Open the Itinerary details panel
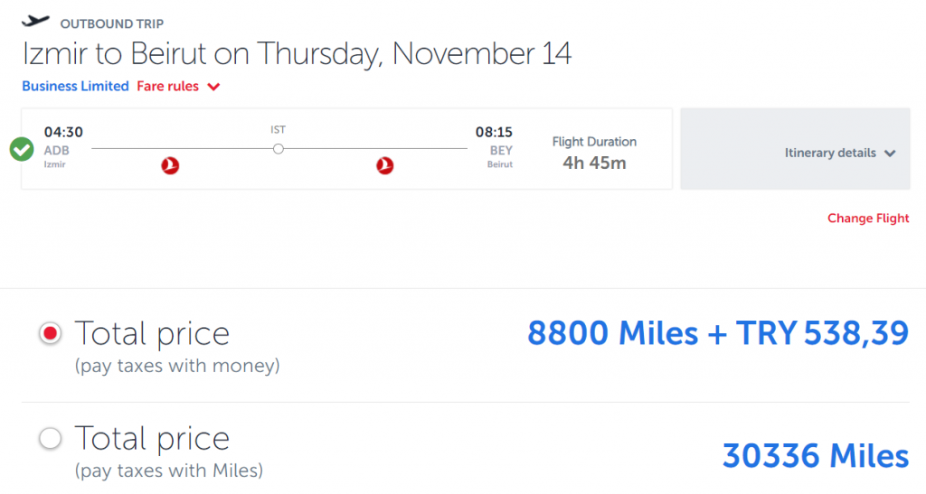The width and height of the screenshot is (926, 494). (795, 148)
